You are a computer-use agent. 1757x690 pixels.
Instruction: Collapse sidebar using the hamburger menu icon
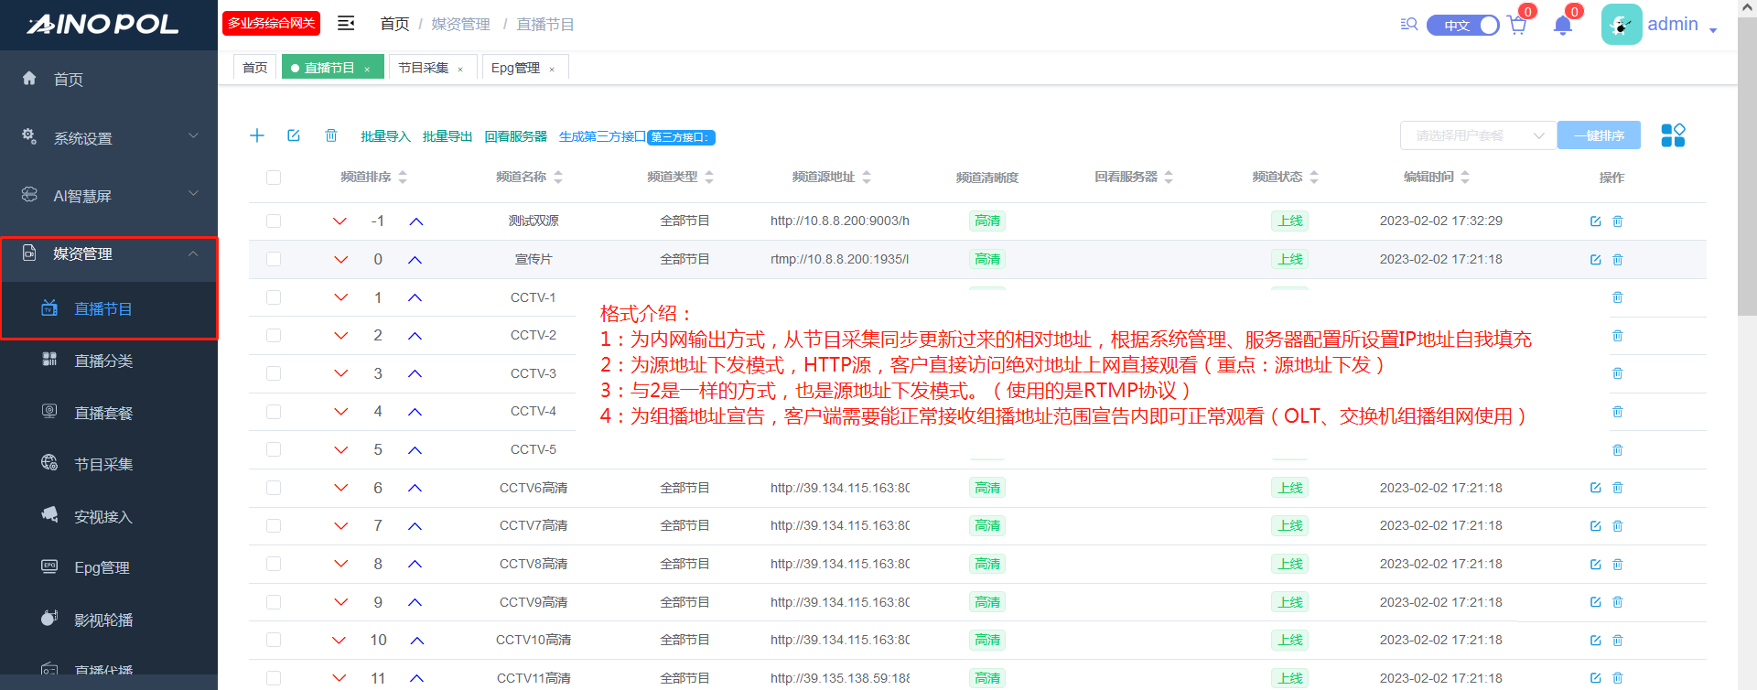click(x=346, y=24)
